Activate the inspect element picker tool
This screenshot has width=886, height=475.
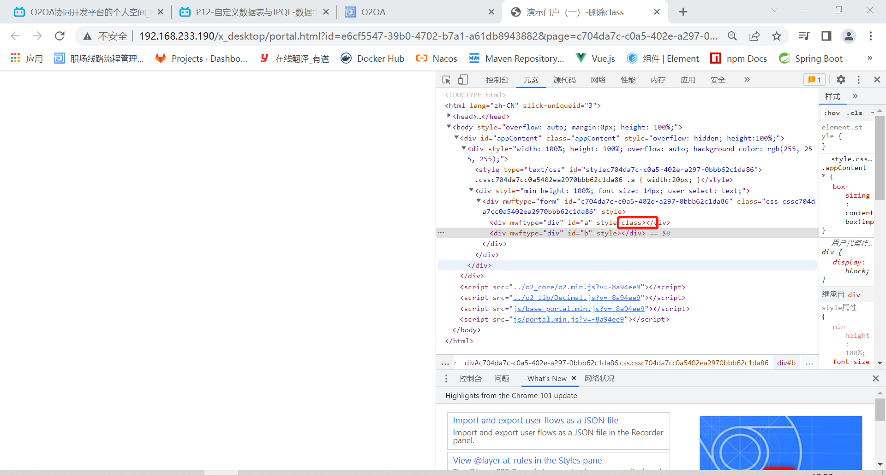coord(446,80)
